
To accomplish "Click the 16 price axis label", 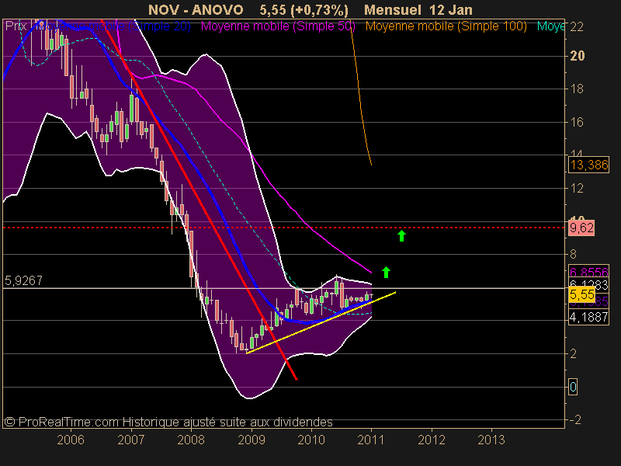I will point(576,122).
